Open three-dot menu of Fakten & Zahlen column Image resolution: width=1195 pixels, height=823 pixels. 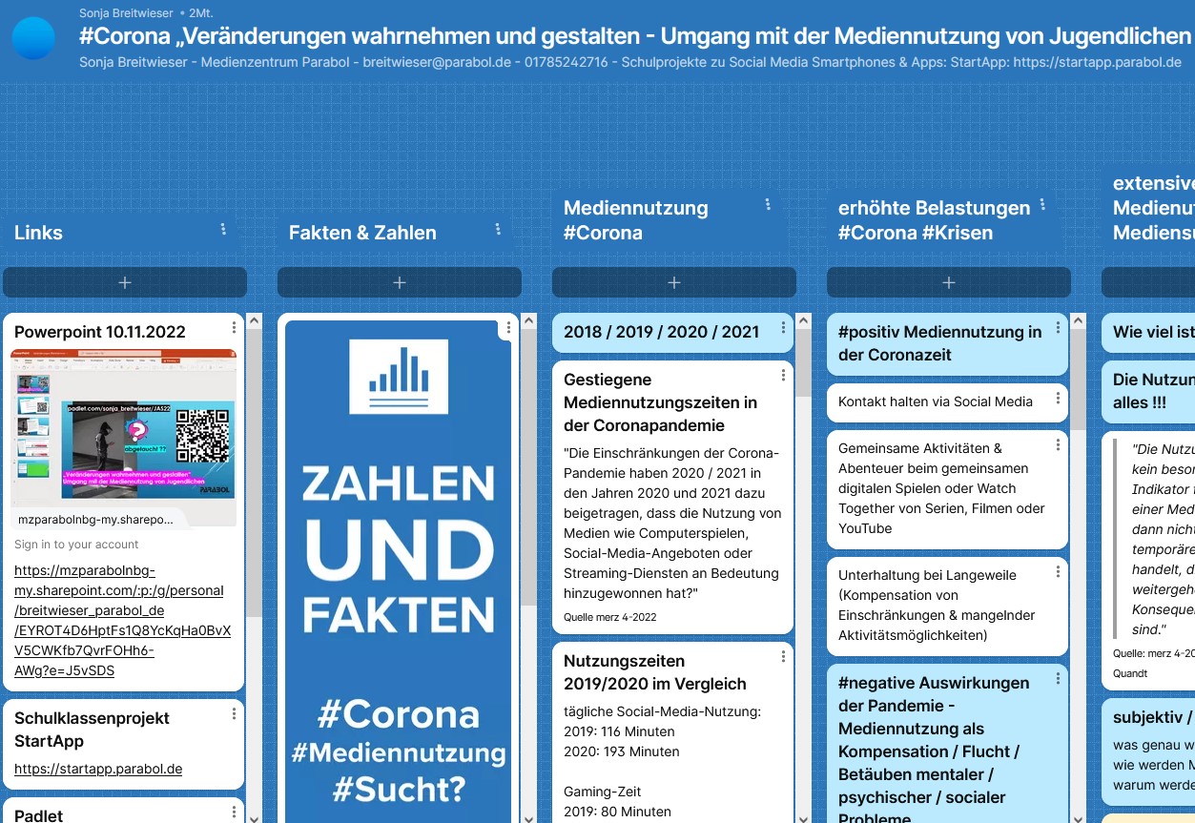click(498, 229)
